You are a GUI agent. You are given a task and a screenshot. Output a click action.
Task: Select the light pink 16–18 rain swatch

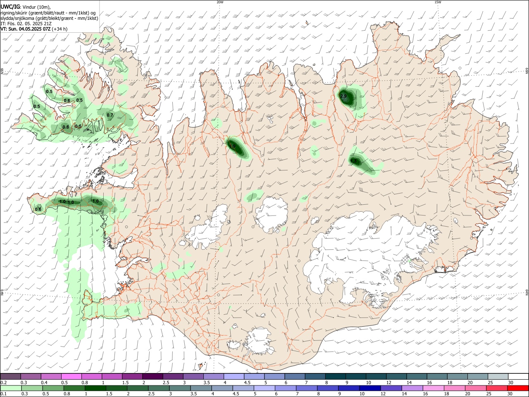click(434, 388)
